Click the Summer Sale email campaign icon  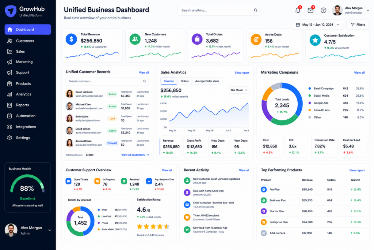(x=187, y=205)
